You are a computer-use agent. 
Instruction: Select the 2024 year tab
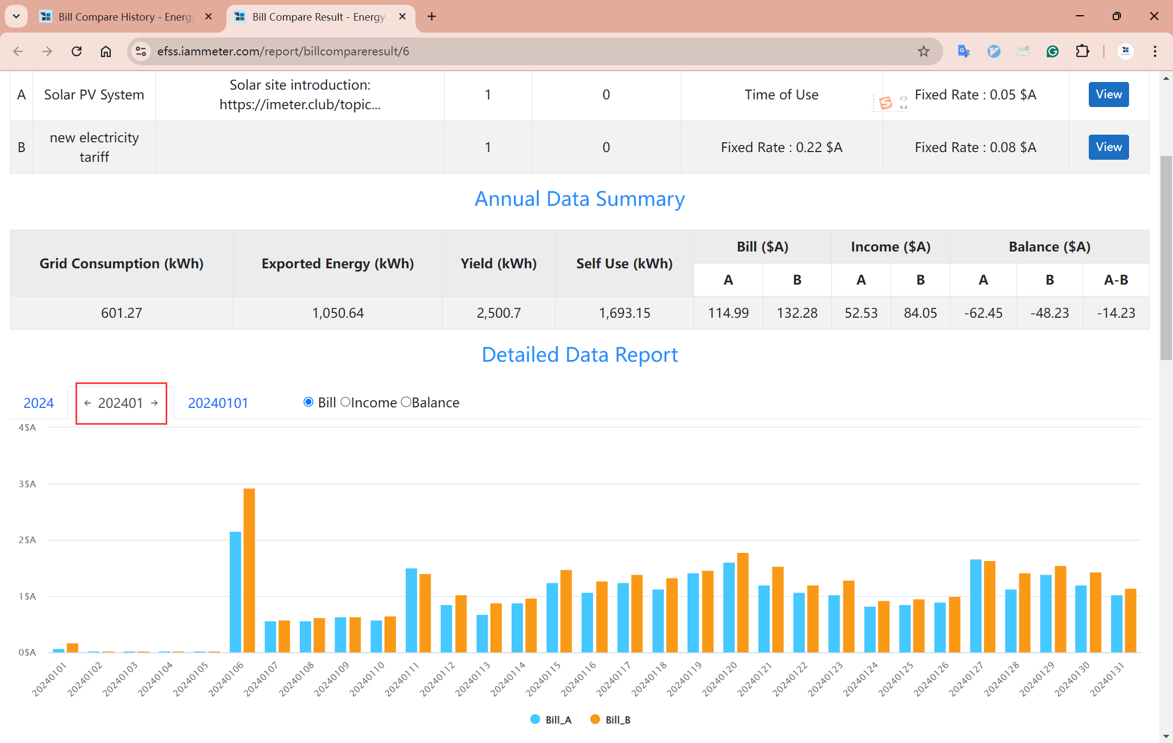[x=39, y=403]
